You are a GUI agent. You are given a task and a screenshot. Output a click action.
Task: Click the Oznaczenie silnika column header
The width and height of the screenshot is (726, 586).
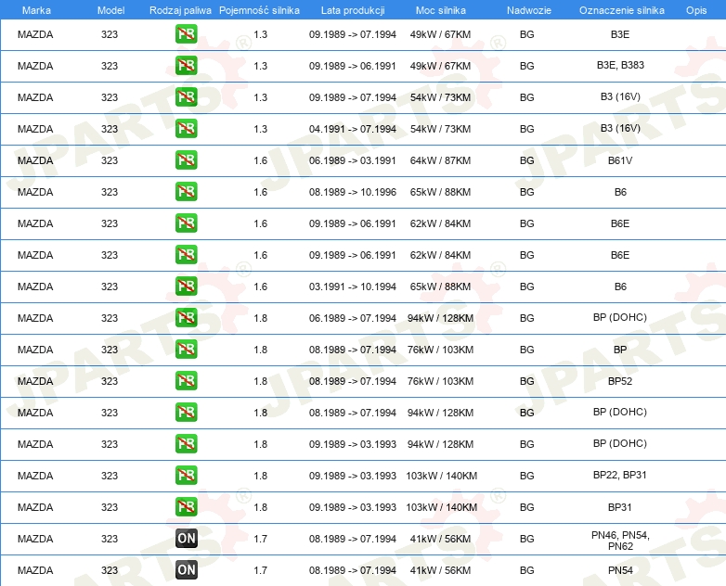coord(622,10)
